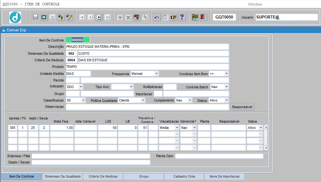Screen dimensions: 321x182
Task: Click the Observacao field
Action: (x=147, y=107)
